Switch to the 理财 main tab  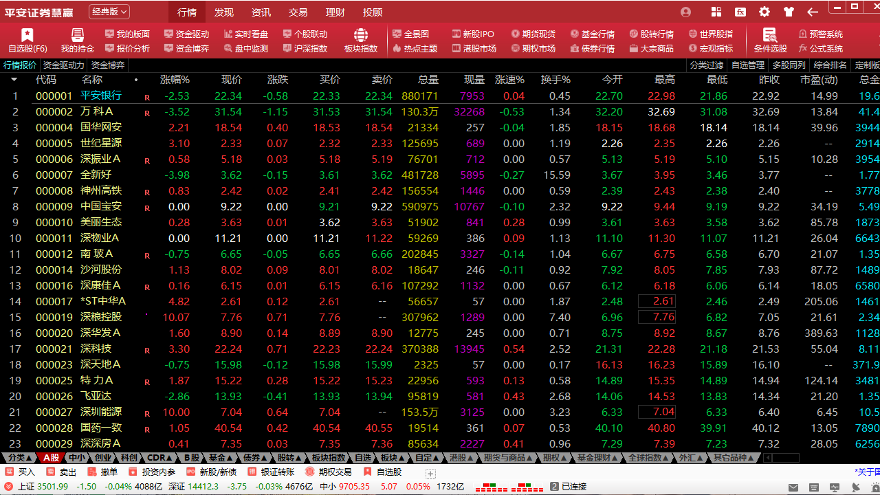point(335,12)
